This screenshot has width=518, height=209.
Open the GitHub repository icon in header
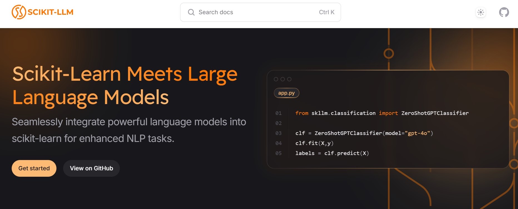(x=504, y=12)
